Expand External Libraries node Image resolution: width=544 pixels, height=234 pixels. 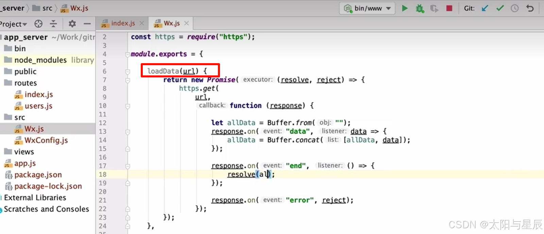(35, 198)
